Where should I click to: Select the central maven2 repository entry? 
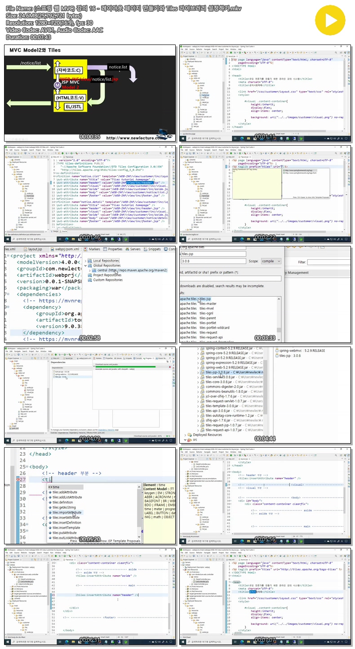pos(132,271)
